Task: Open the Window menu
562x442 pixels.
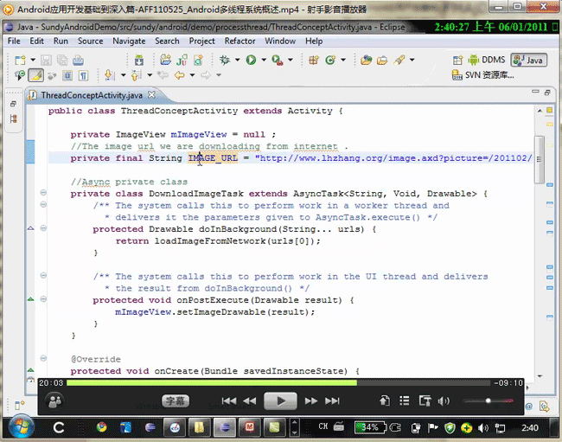Action: click(280, 42)
